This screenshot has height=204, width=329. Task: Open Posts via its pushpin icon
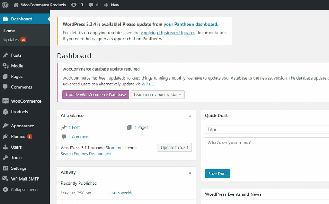click(6, 55)
